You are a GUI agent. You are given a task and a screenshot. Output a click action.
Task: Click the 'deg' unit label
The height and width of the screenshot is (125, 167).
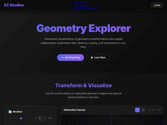coord(50,118)
